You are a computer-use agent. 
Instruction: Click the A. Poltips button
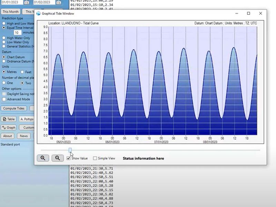(x=27, y=119)
